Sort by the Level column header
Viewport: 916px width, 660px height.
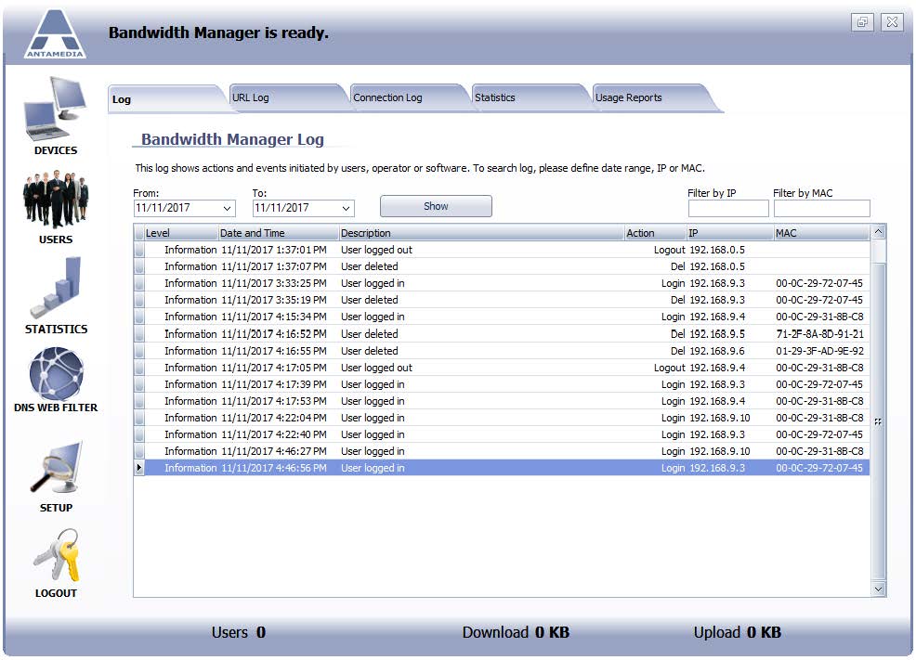pos(182,233)
